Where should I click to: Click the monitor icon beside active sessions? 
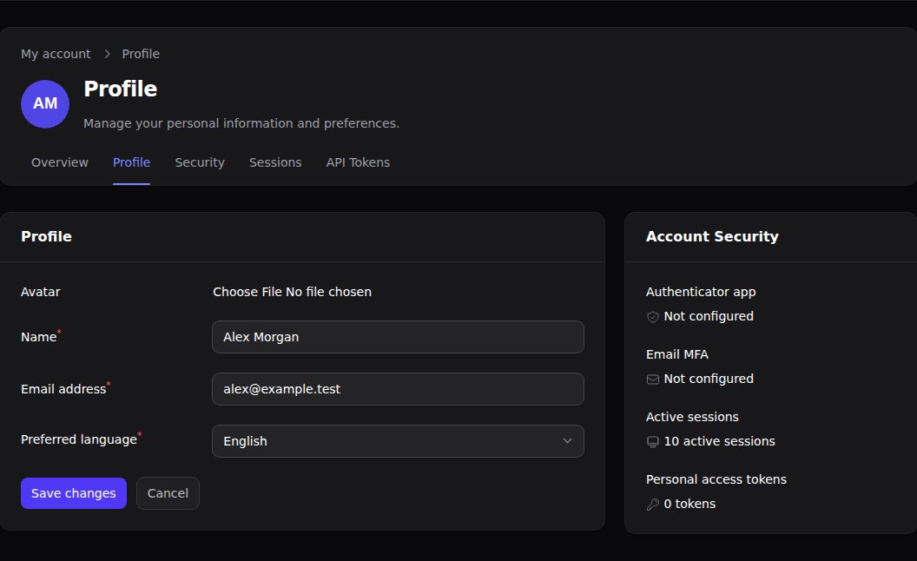pyautogui.click(x=653, y=442)
